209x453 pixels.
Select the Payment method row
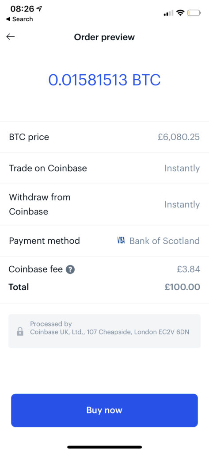[104, 241]
